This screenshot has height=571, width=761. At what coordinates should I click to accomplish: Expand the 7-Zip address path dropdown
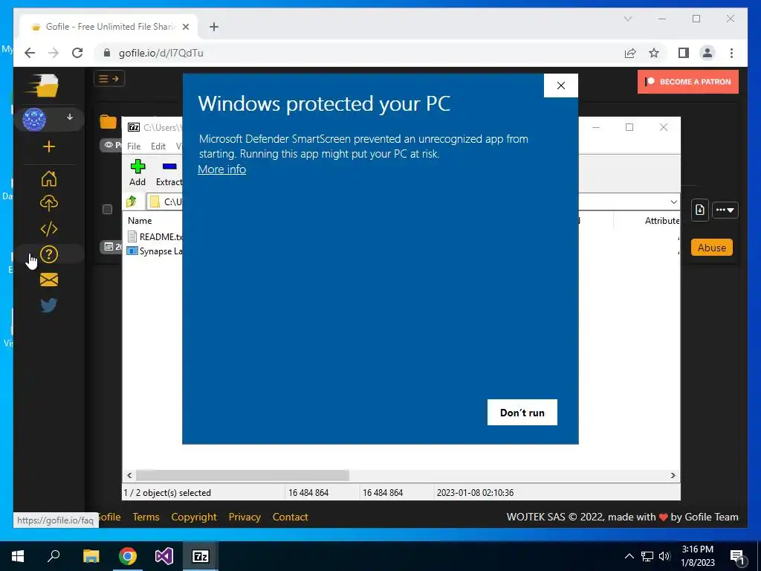(673, 202)
